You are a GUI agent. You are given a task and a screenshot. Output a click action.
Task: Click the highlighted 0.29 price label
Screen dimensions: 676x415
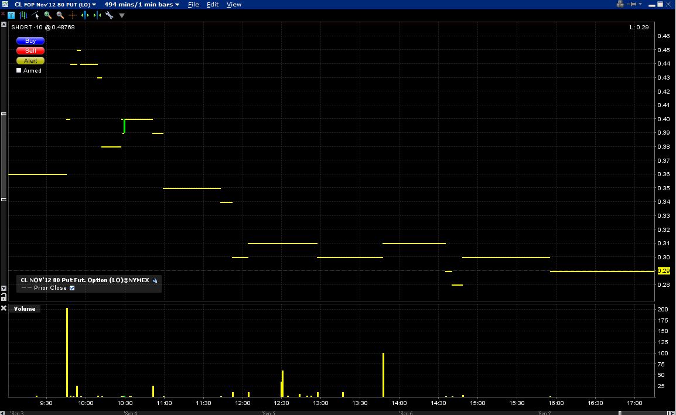(x=664, y=271)
